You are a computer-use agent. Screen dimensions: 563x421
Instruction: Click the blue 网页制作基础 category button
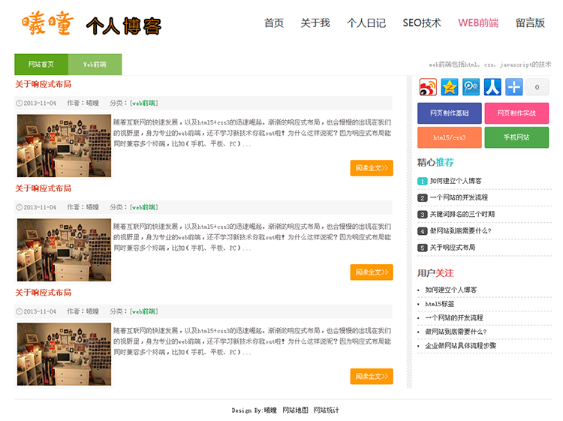[450, 113]
